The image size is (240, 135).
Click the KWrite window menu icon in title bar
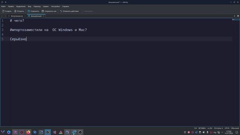click(2, 2)
